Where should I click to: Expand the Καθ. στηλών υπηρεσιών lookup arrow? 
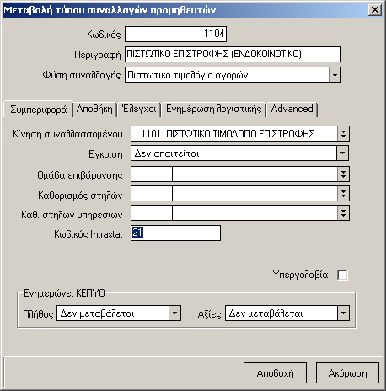(x=343, y=213)
